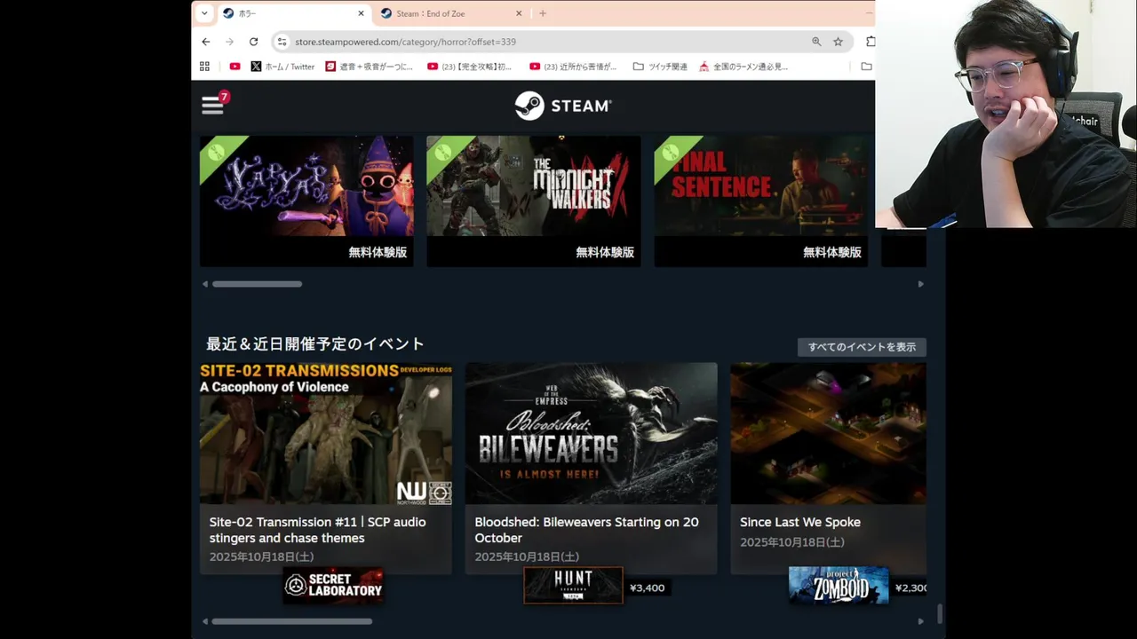Open the 近所から苦情が YouTube bookmark

pos(572,67)
